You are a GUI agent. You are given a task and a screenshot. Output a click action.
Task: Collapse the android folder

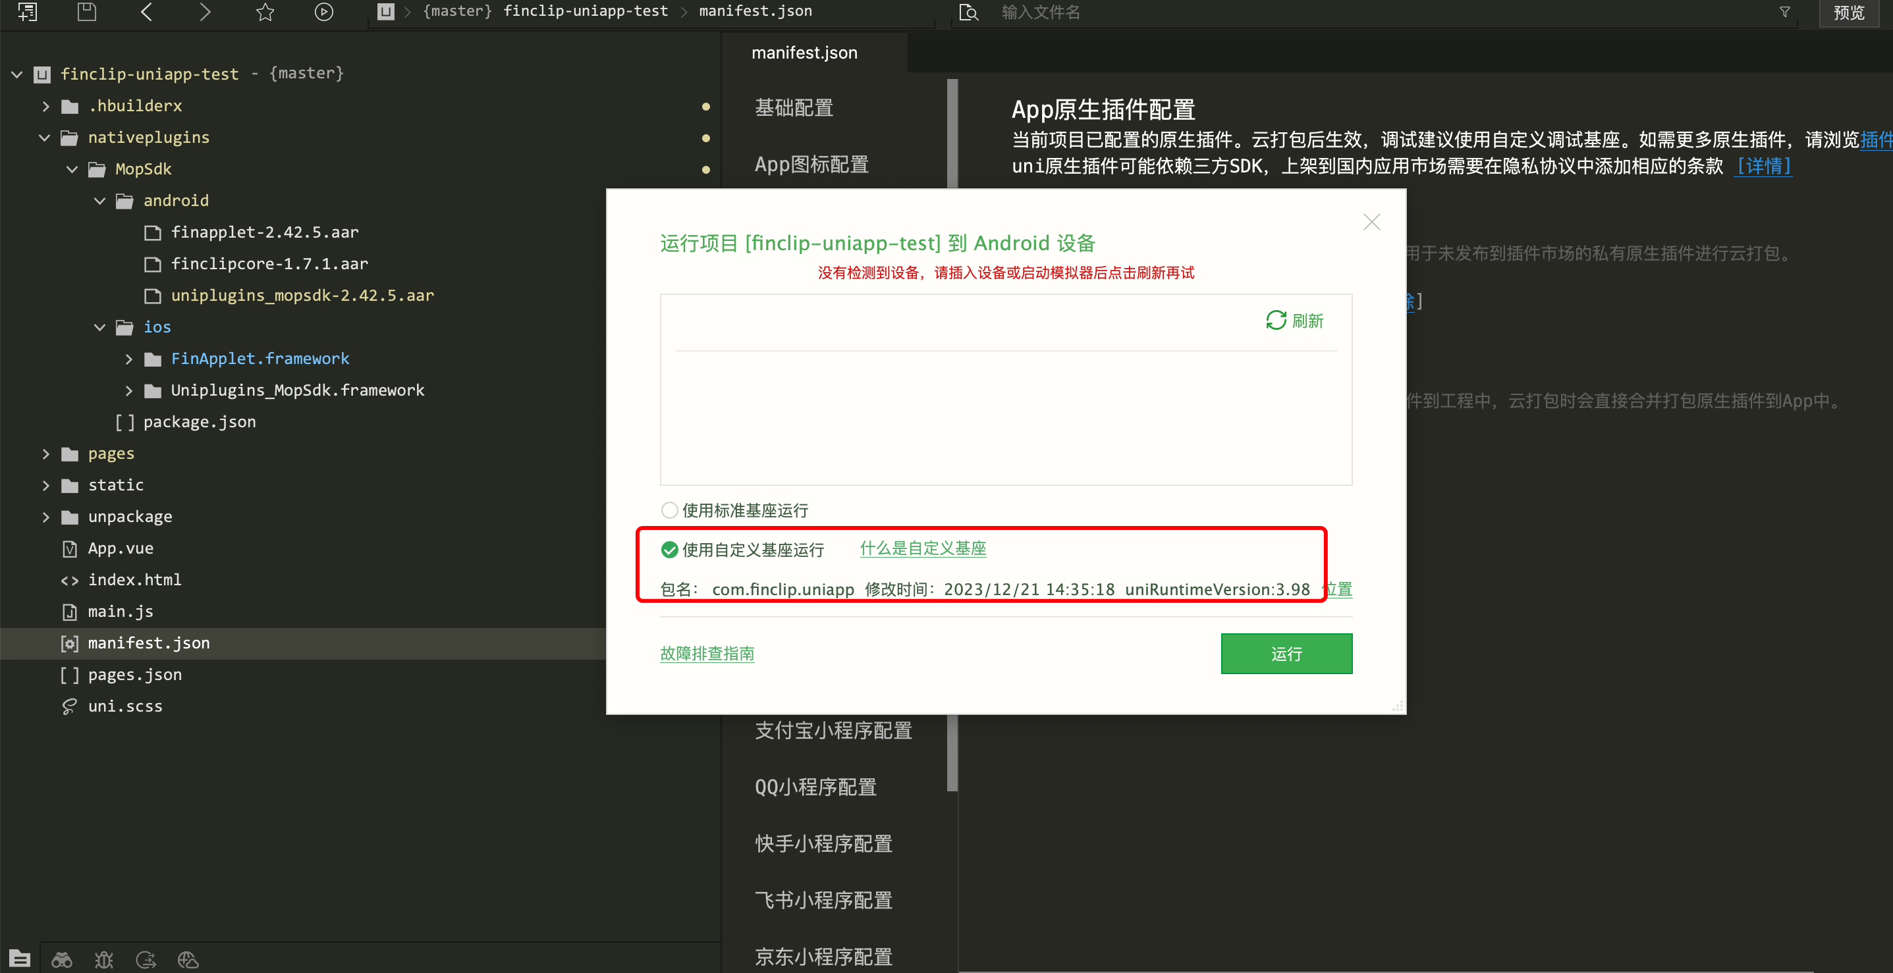tap(100, 201)
